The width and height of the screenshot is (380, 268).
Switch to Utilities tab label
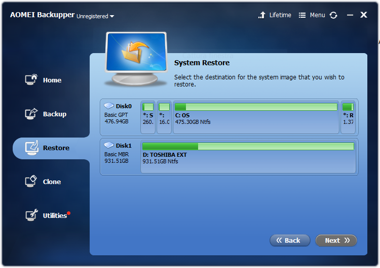pos(55,215)
